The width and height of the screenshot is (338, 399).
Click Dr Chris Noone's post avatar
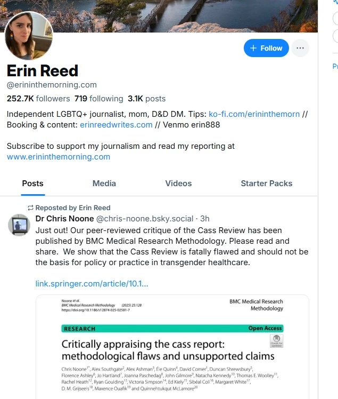[19, 225]
